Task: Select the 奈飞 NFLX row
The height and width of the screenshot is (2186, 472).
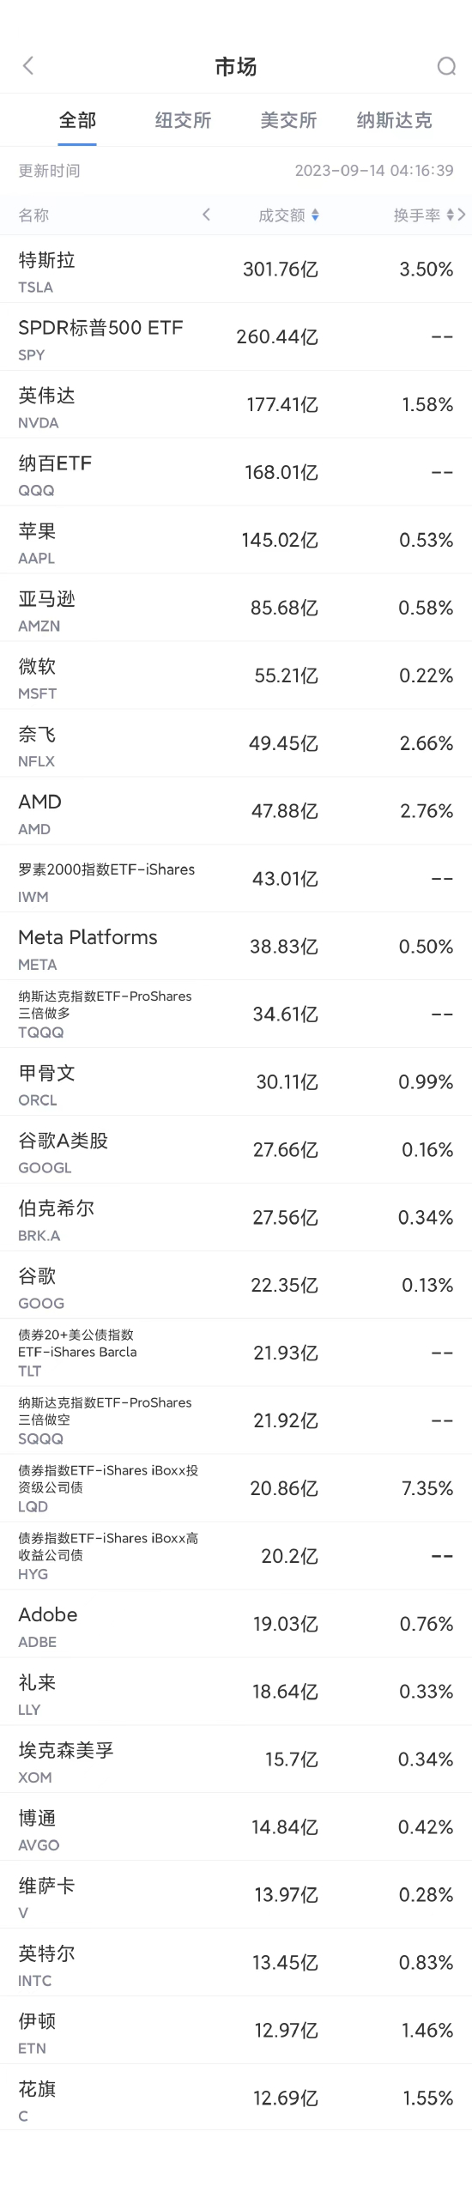Action: 236,743
